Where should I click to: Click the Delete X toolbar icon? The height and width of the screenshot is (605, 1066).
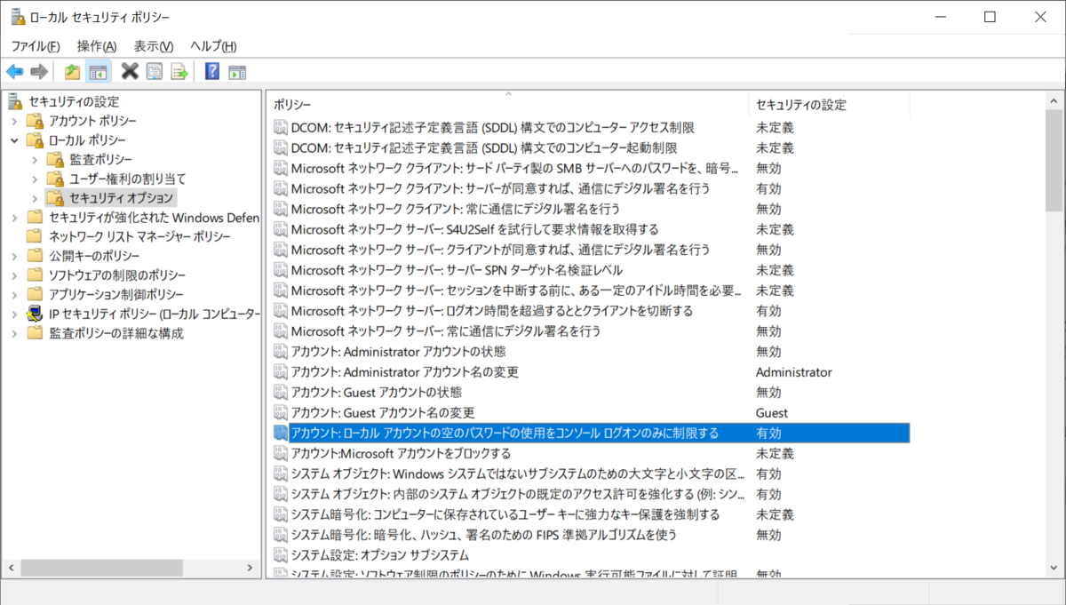coord(130,72)
